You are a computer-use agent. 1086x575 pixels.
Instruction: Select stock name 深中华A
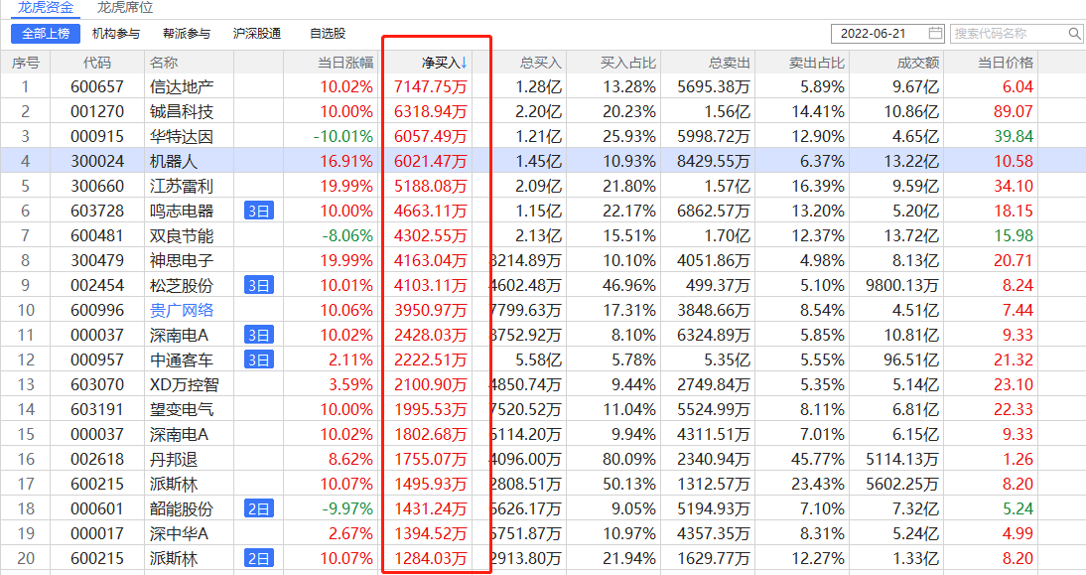[x=179, y=533]
